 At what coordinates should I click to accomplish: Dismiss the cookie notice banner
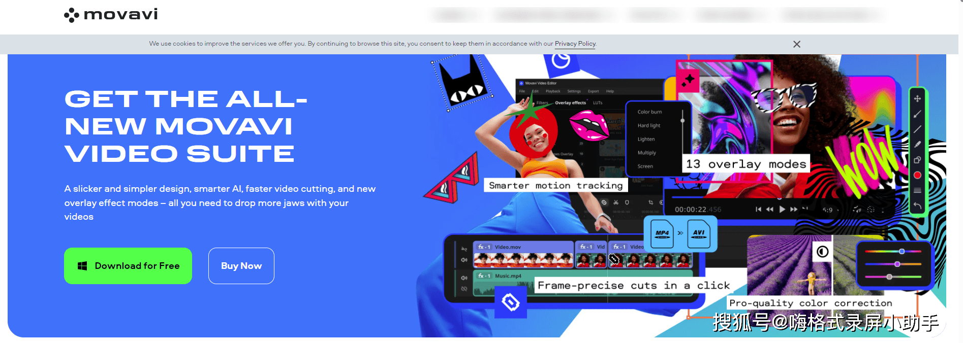tap(797, 44)
